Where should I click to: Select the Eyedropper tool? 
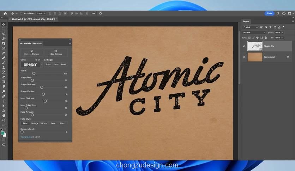click(4, 53)
